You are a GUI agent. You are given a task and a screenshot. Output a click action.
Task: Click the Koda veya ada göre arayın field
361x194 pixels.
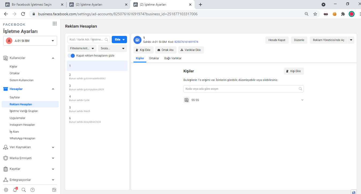(243, 89)
